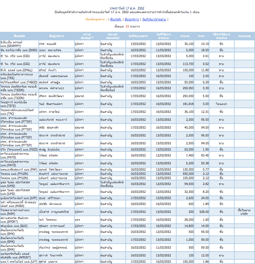Select the SPORT company cell
255x264 pixels.
[19, 220]
